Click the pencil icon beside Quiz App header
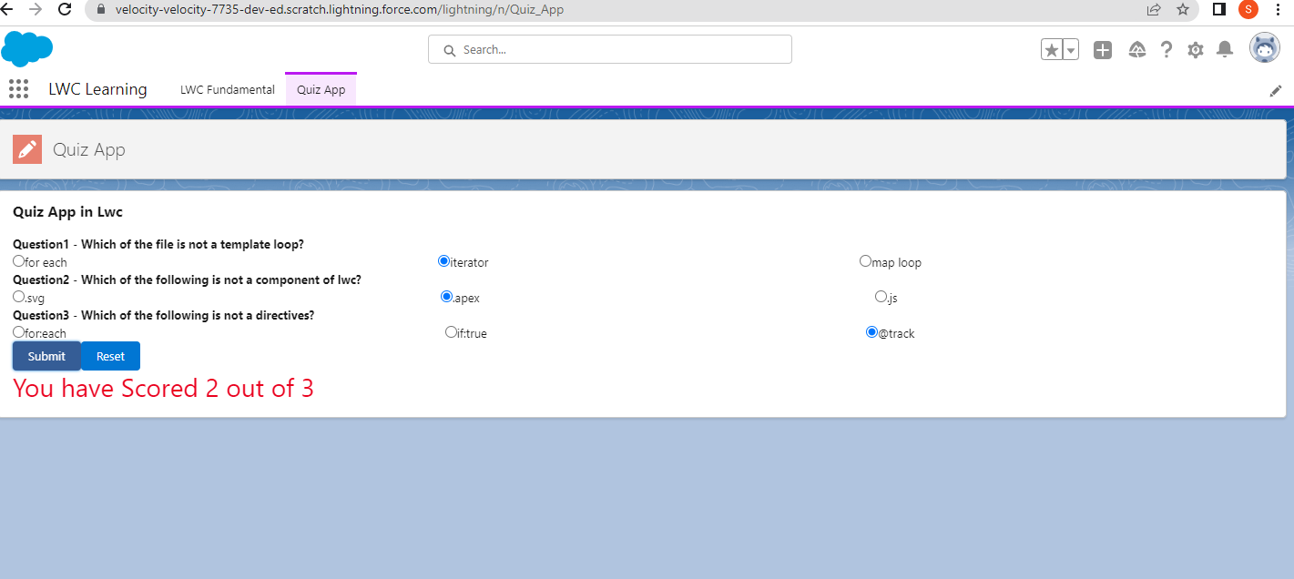 tap(26, 148)
